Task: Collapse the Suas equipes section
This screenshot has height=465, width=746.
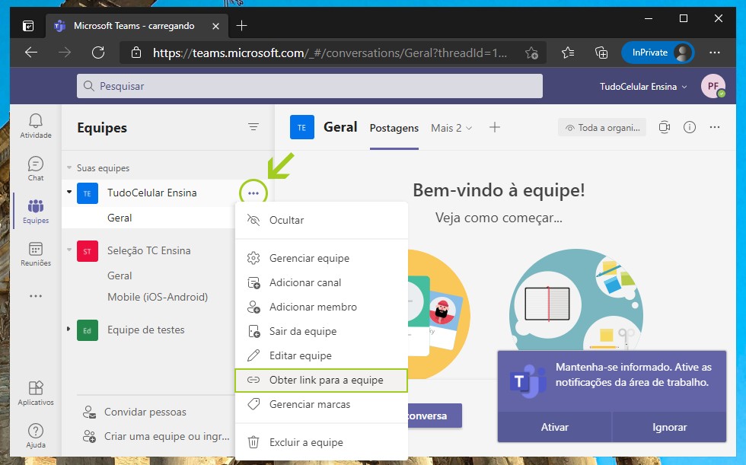Action: (69, 168)
